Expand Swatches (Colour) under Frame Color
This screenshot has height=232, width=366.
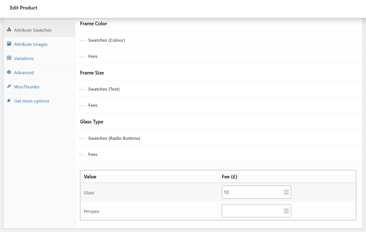click(107, 40)
